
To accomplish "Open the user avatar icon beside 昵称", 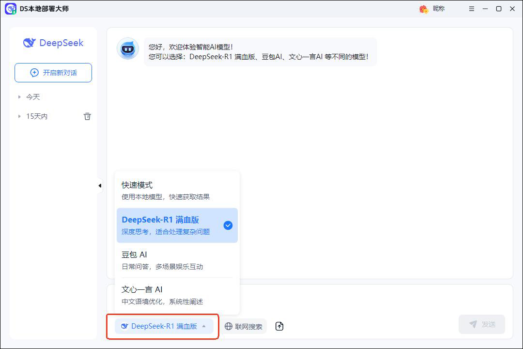I will [x=424, y=9].
